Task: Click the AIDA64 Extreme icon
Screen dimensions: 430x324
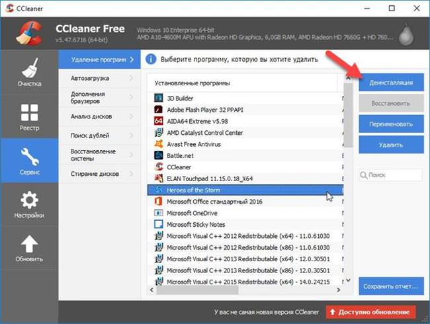Action: click(x=159, y=121)
